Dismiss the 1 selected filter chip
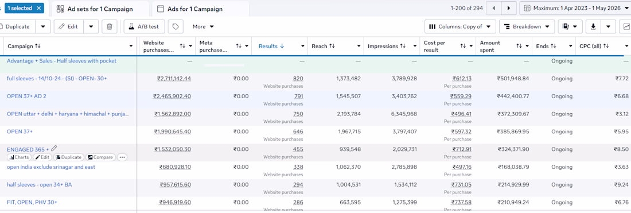This screenshot has width=631, height=213. pos(38,8)
